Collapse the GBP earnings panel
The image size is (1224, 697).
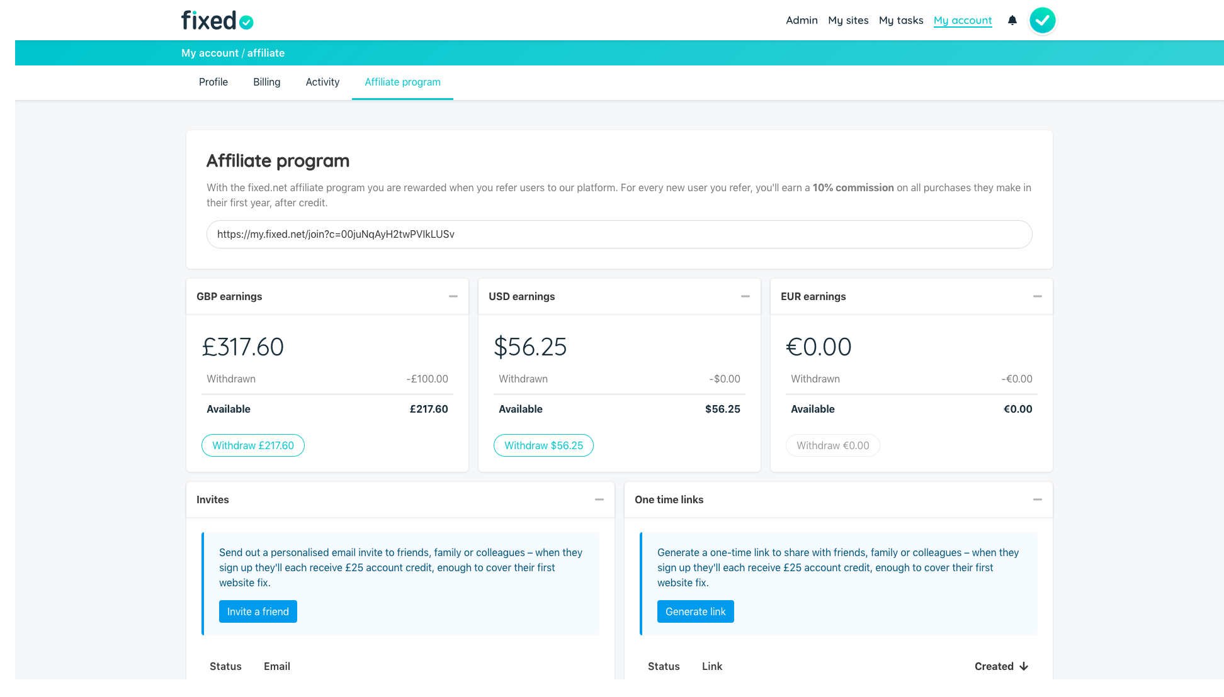pos(453,296)
